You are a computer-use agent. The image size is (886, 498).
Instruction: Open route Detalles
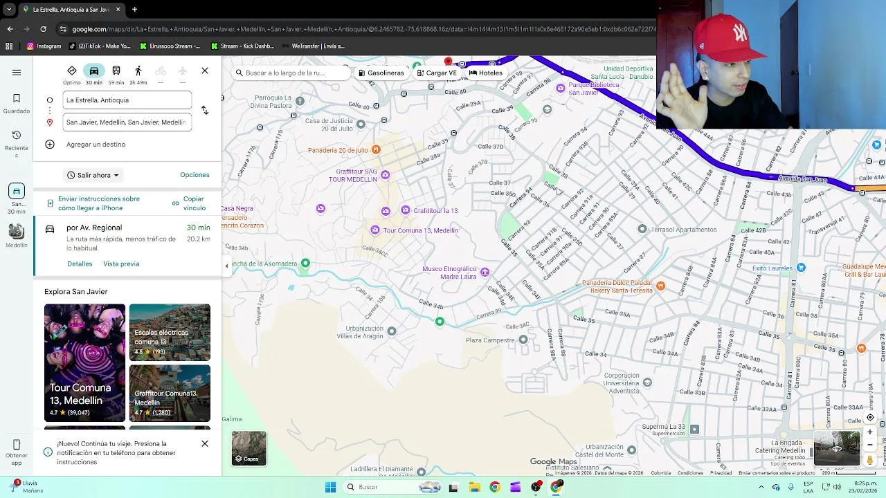pos(80,264)
